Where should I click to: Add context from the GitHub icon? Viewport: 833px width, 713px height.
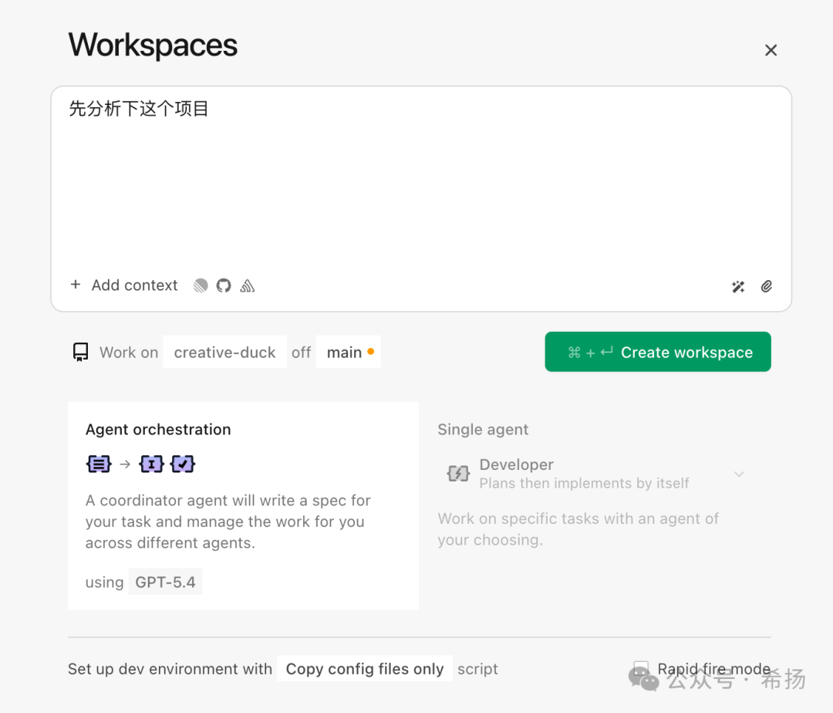click(224, 286)
